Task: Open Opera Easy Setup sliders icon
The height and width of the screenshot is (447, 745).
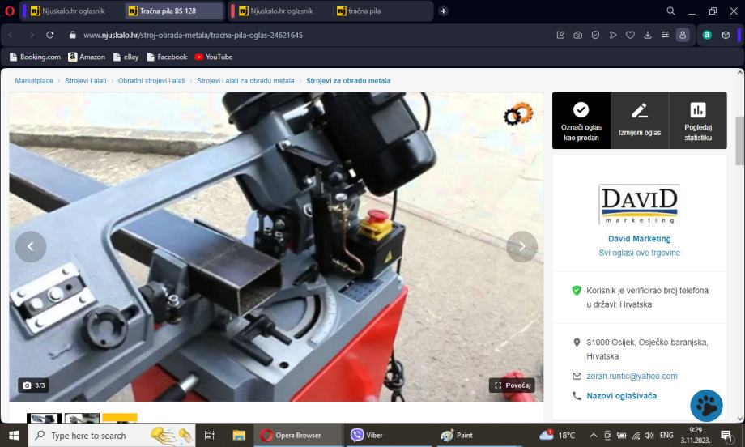Action: (665, 36)
